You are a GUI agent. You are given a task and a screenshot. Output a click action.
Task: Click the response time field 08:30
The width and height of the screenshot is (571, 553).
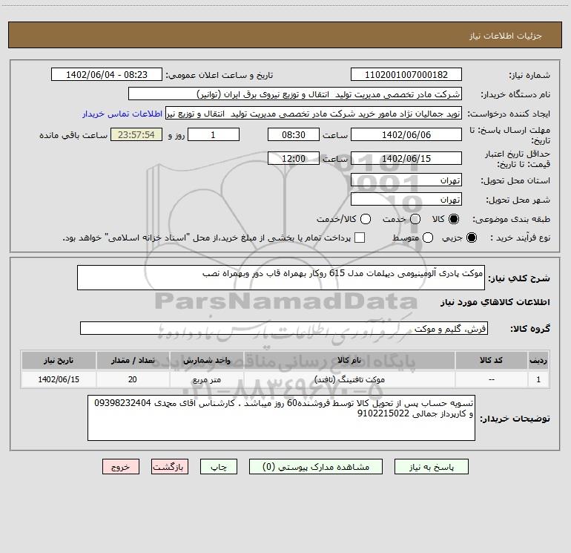tap(294, 134)
